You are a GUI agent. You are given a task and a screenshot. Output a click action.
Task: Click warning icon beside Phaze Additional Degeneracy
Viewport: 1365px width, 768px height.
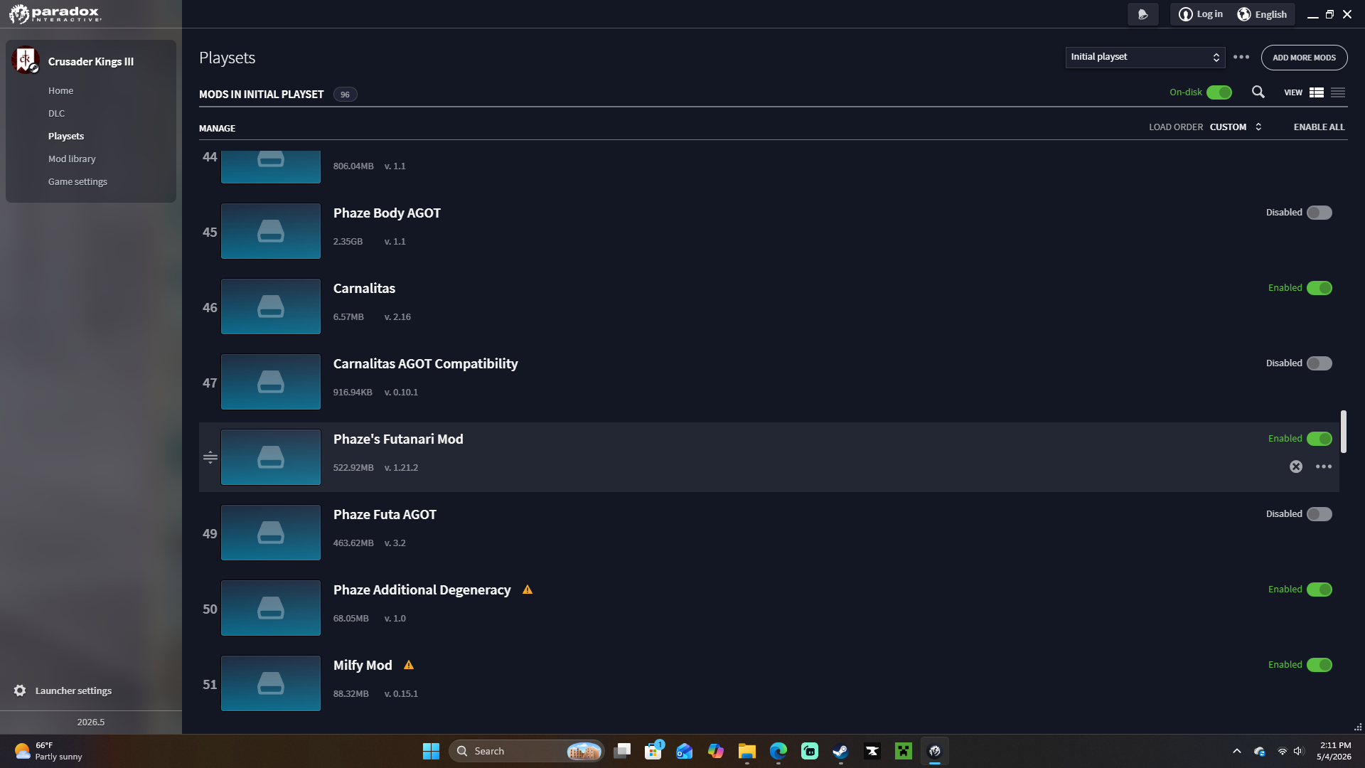(528, 590)
